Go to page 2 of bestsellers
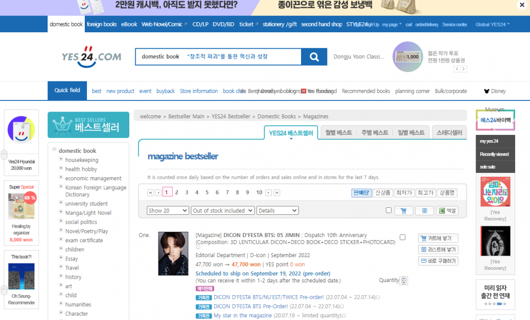The image size is (530, 320). click(176, 193)
